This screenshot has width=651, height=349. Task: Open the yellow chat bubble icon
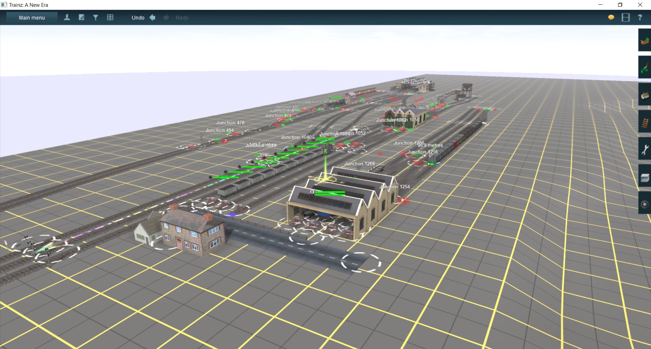coord(611,18)
